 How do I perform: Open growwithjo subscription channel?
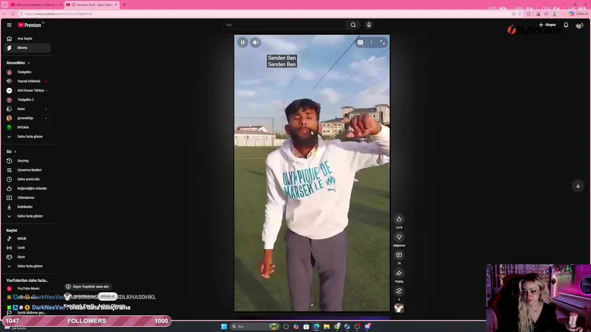point(27,118)
